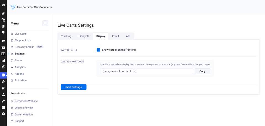This screenshot has width=265, height=126.
Task: Open Live Carts in the menu
Action: pyautogui.click(x=21, y=34)
